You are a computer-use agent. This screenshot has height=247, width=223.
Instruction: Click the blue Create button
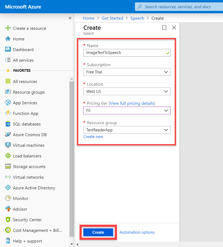tap(98, 232)
